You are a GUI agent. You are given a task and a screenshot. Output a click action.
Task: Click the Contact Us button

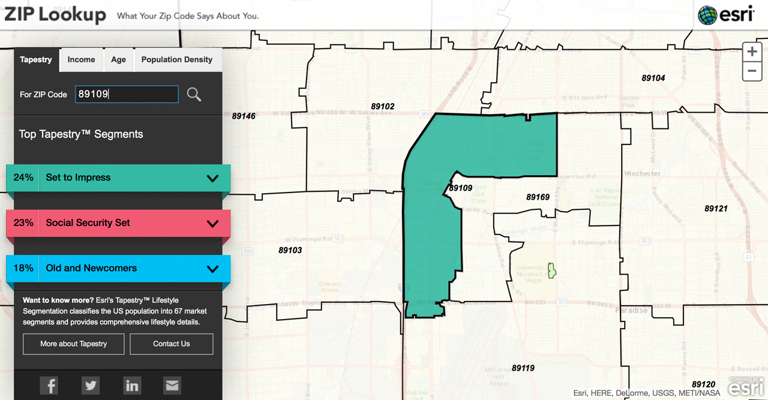[x=171, y=344]
